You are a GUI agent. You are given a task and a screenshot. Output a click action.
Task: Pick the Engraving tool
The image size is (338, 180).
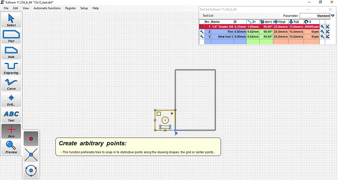click(x=11, y=68)
